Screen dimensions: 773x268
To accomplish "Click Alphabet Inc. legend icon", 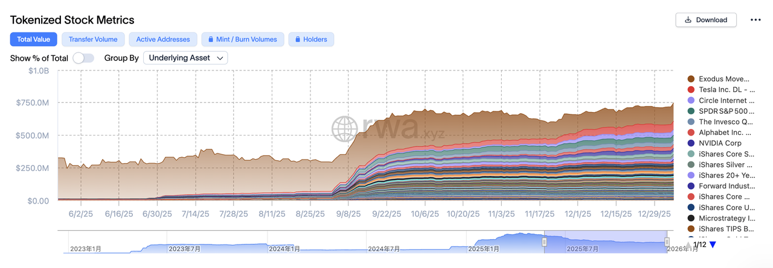I will point(691,132).
